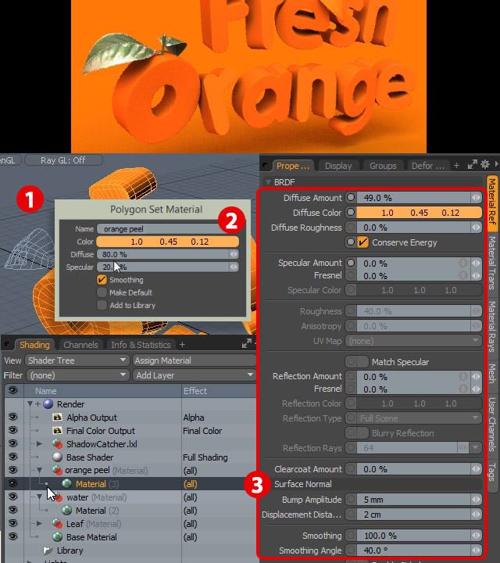Viewport: 500px width, 563px height.
Task: Open the View Shader Tree dropdown
Action: [77, 360]
